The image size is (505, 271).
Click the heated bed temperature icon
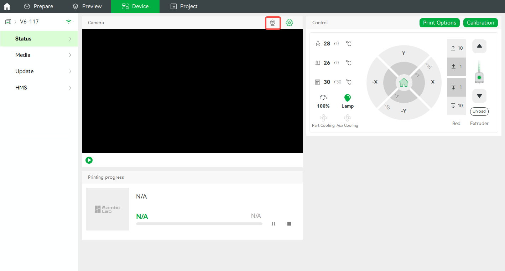(x=318, y=63)
